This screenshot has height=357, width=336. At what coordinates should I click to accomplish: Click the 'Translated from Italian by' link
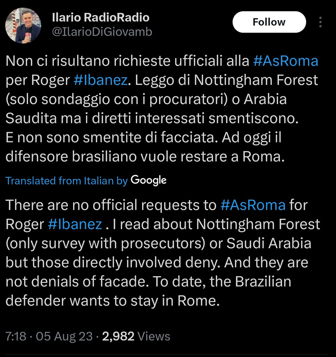66,181
